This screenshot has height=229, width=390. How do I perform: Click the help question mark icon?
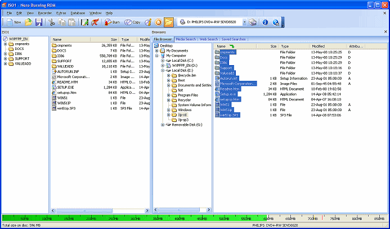275,22
